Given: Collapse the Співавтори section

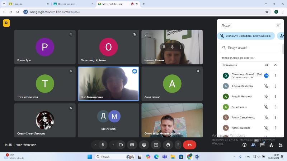Looking at the screenshot, I should [x=275, y=65].
